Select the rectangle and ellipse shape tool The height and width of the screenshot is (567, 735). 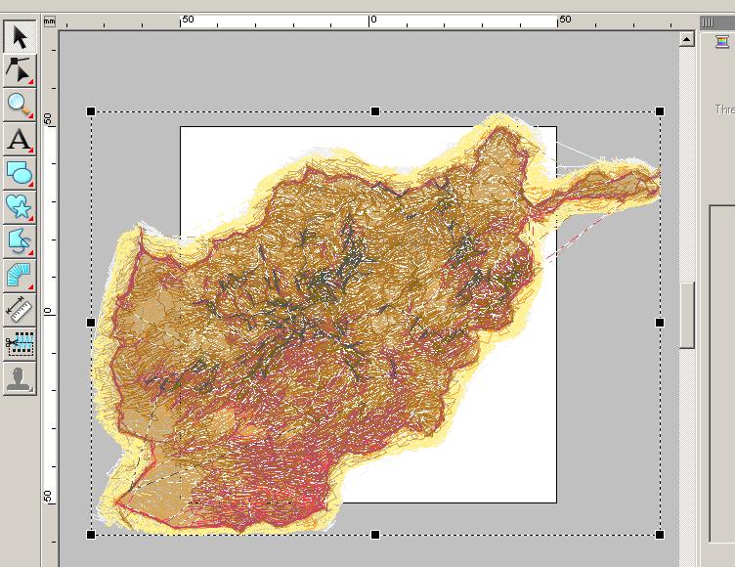[x=20, y=173]
